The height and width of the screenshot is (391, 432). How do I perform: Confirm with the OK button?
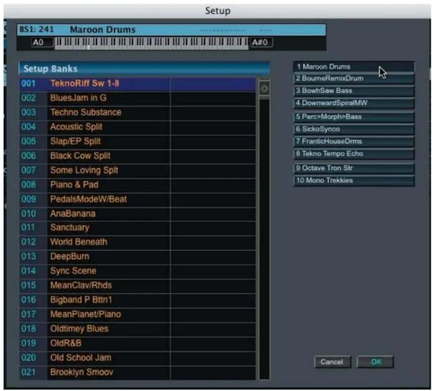pyautogui.click(x=375, y=362)
